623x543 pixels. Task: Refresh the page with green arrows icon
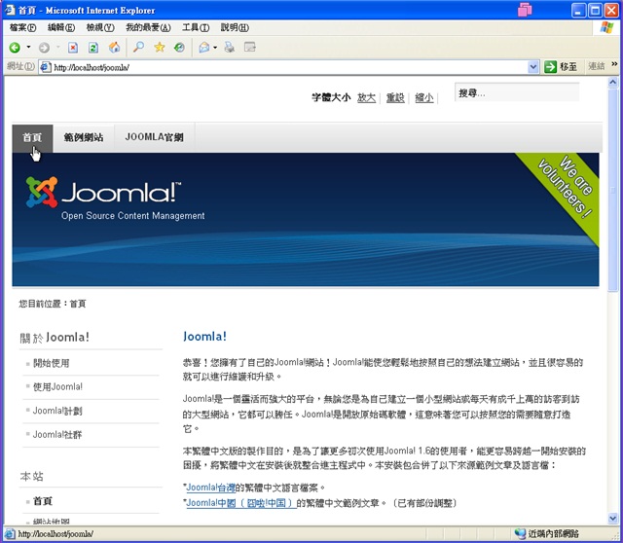pos(93,48)
